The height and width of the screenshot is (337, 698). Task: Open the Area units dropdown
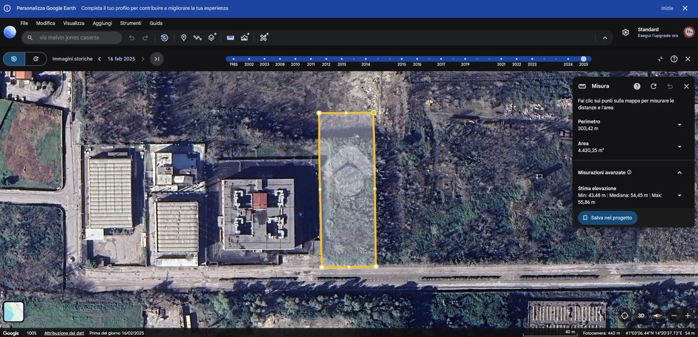(679, 147)
